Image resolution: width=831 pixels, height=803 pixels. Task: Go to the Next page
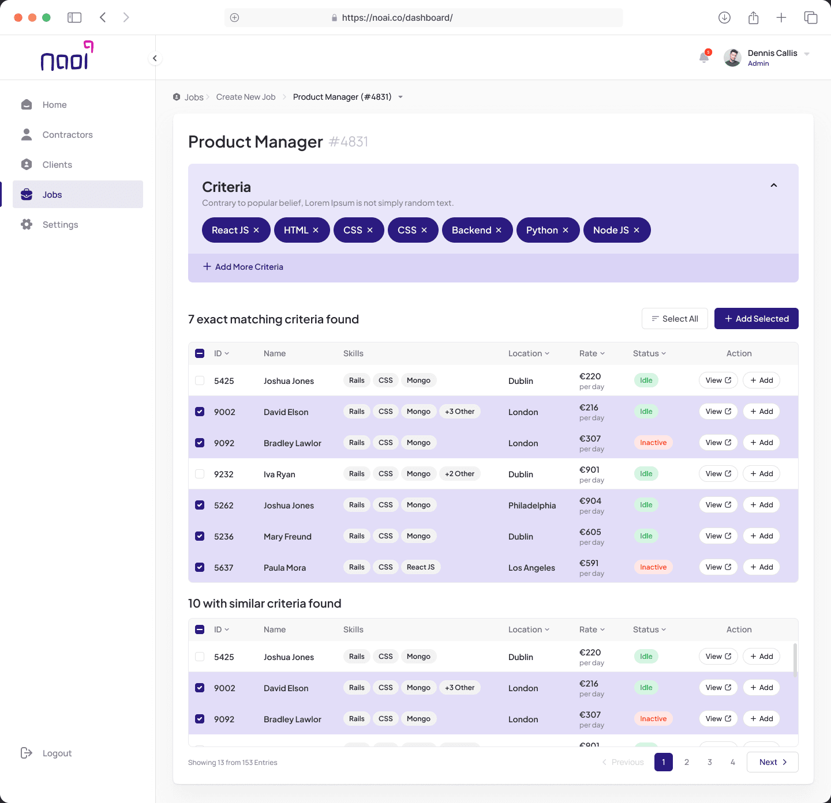(x=772, y=762)
